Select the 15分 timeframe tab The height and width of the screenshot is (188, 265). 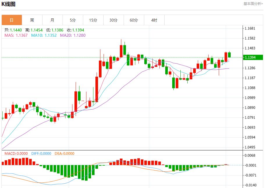93,20
